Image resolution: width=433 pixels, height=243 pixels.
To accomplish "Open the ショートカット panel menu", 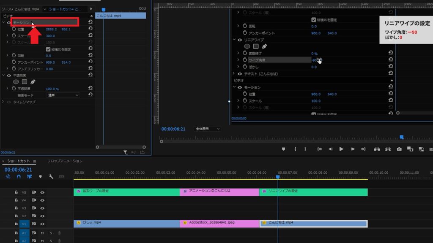I will coord(35,161).
